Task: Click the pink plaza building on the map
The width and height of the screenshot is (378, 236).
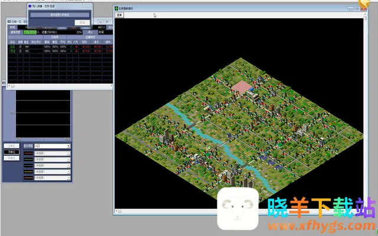Action: pyautogui.click(x=242, y=88)
